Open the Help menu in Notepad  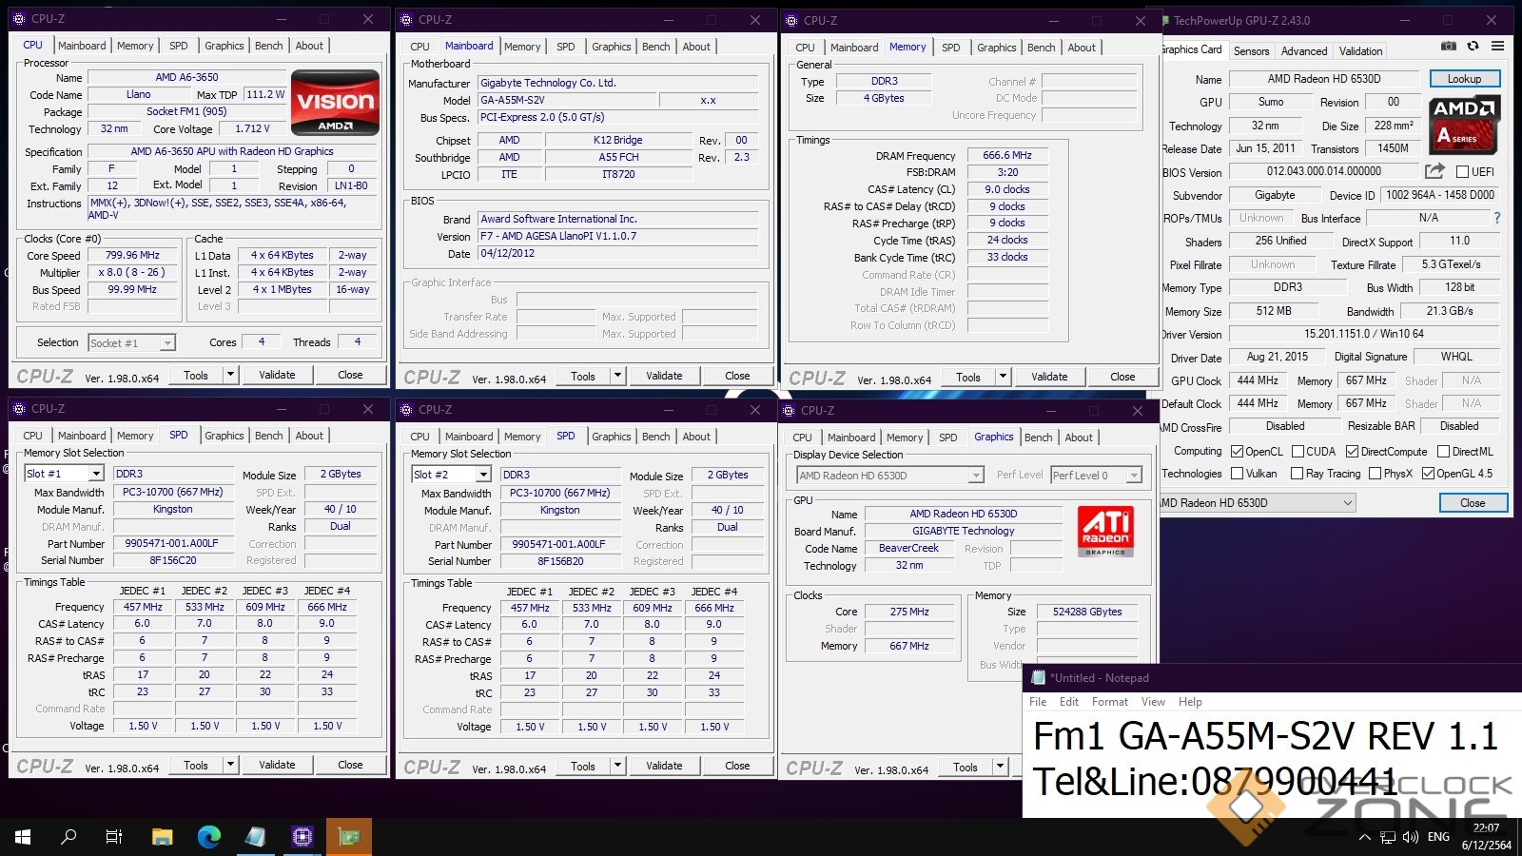click(1190, 702)
